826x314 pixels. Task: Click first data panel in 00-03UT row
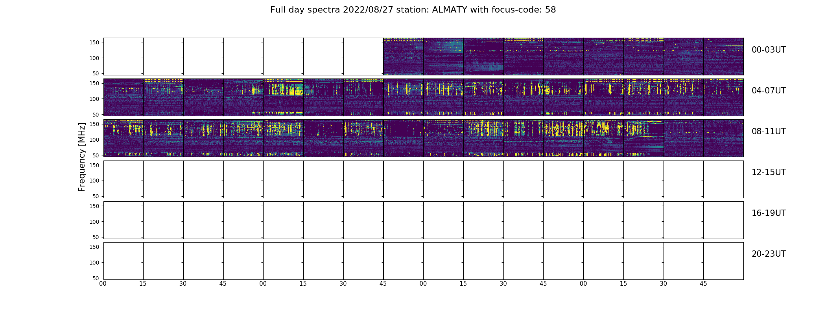tap(404, 57)
